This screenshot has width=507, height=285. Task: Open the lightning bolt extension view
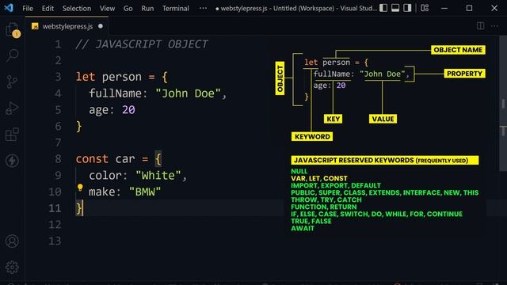click(x=13, y=161)
